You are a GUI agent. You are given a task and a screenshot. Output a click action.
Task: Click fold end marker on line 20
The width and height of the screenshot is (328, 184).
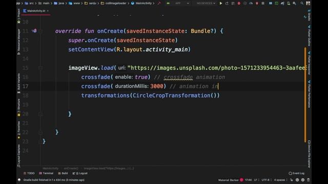tap(40, 114)
